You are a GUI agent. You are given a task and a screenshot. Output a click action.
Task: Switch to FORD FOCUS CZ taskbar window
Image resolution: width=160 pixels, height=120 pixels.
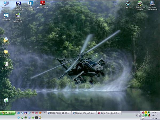coord(59,113)
